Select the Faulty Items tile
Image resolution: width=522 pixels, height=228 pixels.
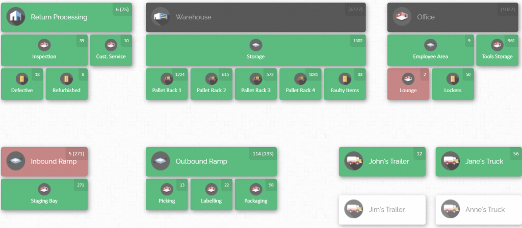click(x=345, y=84)
